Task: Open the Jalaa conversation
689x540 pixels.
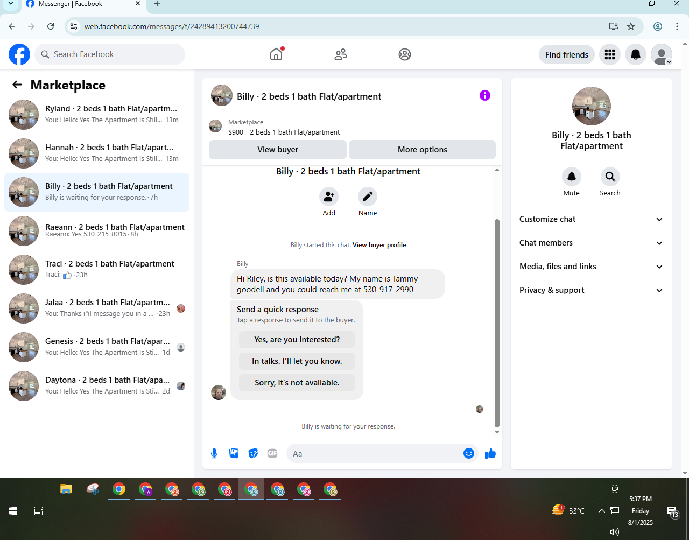Action: coord(97,308)
